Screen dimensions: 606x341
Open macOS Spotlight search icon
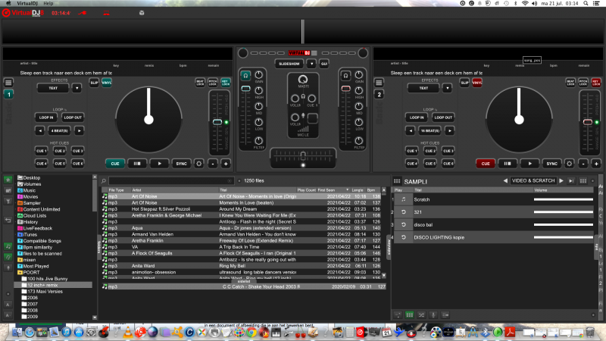pyautogui.click(x=586, y=4)
